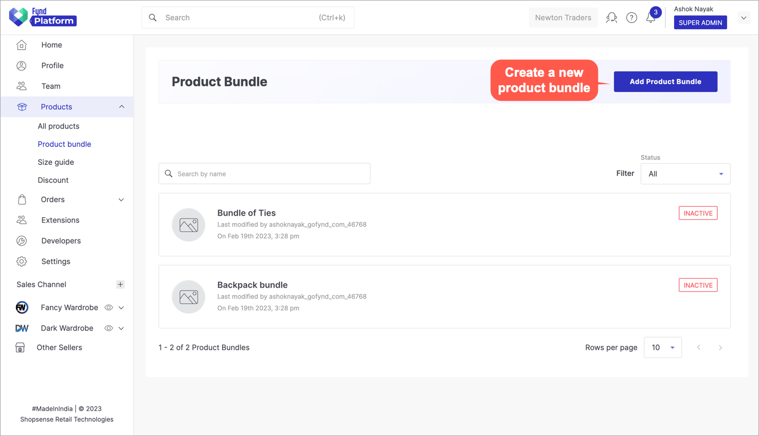Click INACTIVE badge on Backpack bundle
The width and height of the screenshot is (759, 436).
coord(698,285)
